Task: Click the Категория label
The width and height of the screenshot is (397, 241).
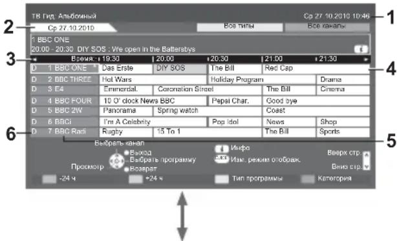Action: (x=334, y=178)
